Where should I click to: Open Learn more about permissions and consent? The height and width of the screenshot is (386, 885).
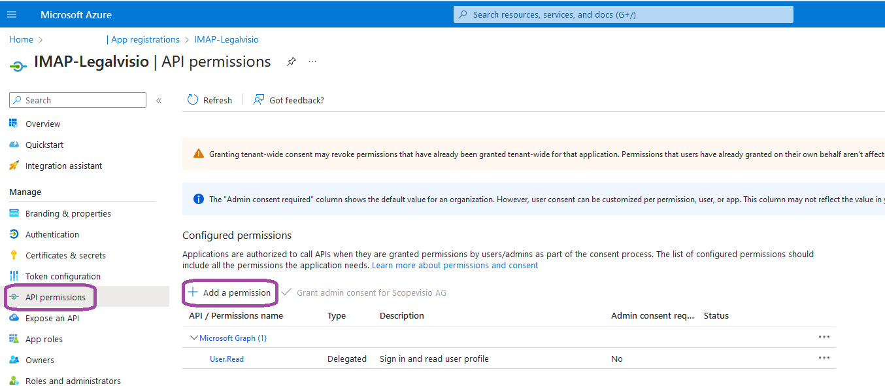[x=455, y=266]
